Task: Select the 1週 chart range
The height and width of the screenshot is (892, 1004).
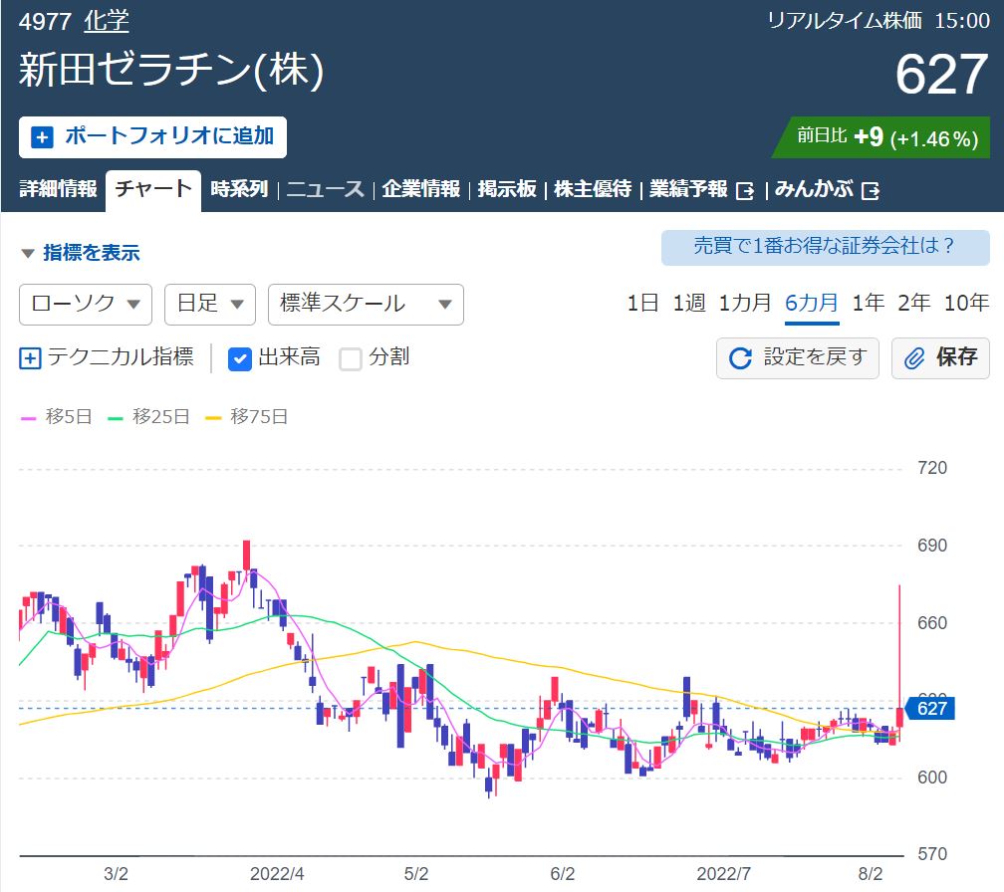Action: coord(689,303)
